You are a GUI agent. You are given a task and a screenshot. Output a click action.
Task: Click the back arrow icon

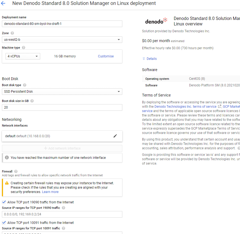[x=3, y=3]
